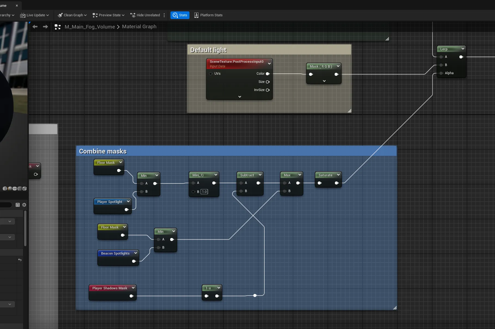Open the toolbar three-dot options menu

[164, 15]
